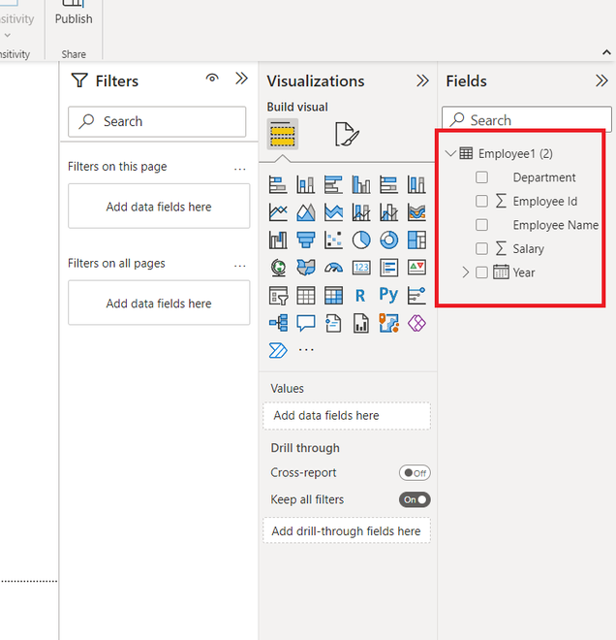
Task: Add the Decomposition tree visual
Action: 278,323
